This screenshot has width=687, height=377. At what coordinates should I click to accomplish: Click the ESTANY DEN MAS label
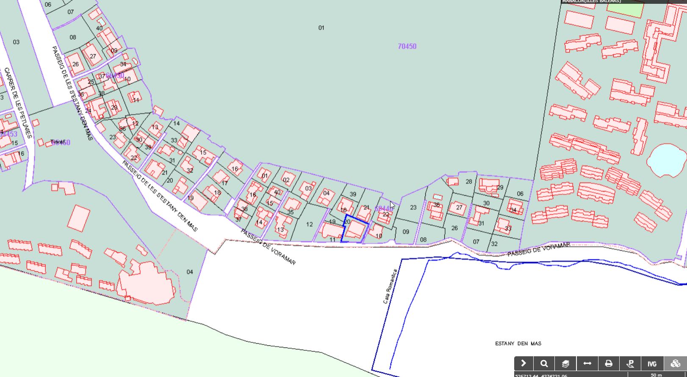click(x=518, y=344)
